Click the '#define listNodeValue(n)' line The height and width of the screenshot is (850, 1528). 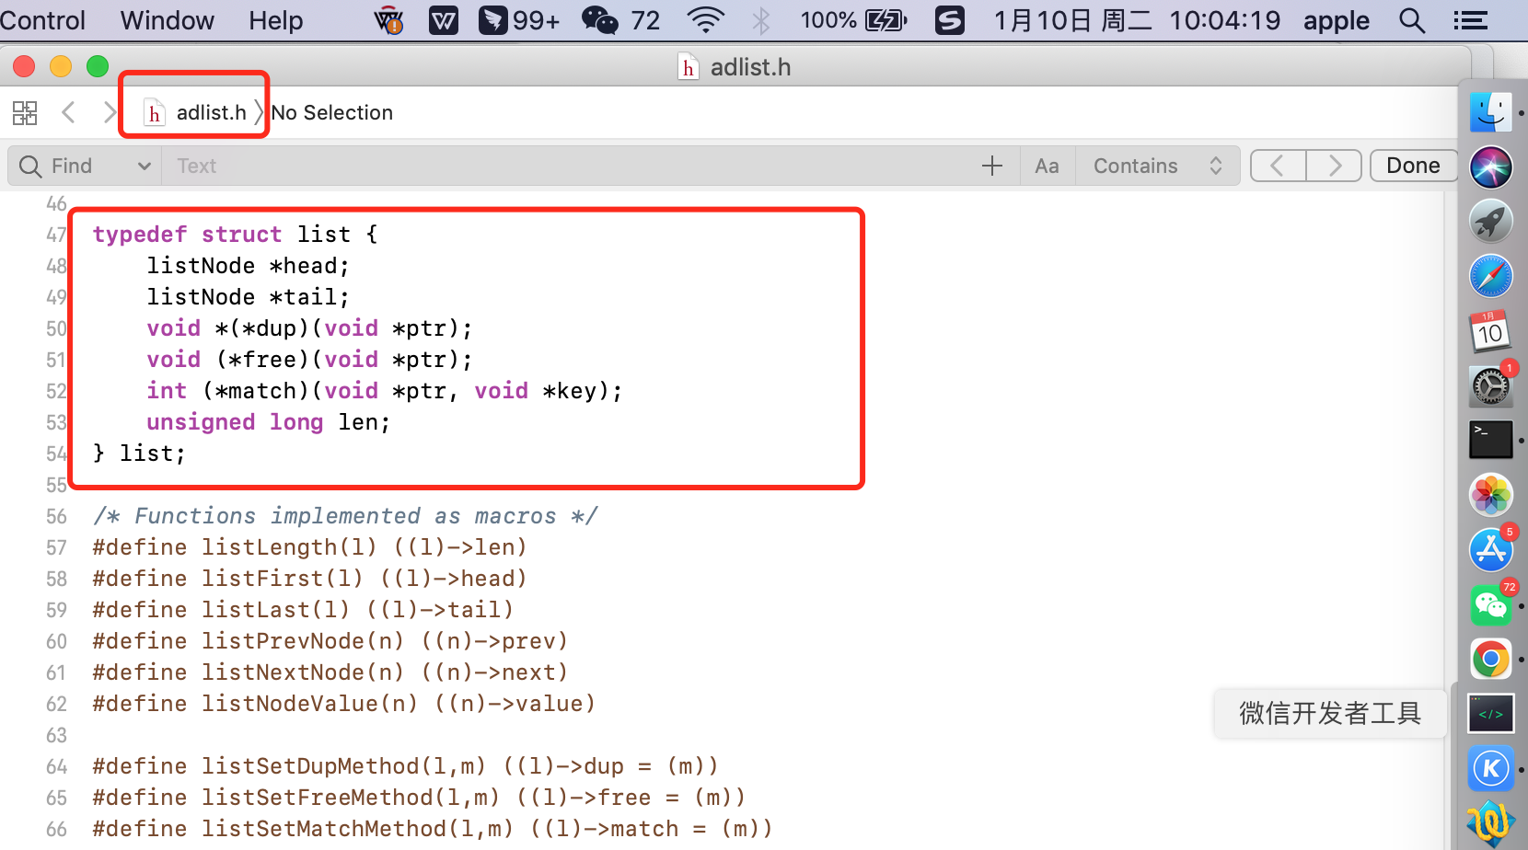point(343,704)
